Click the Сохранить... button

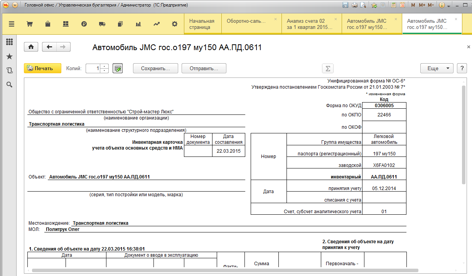155,68
